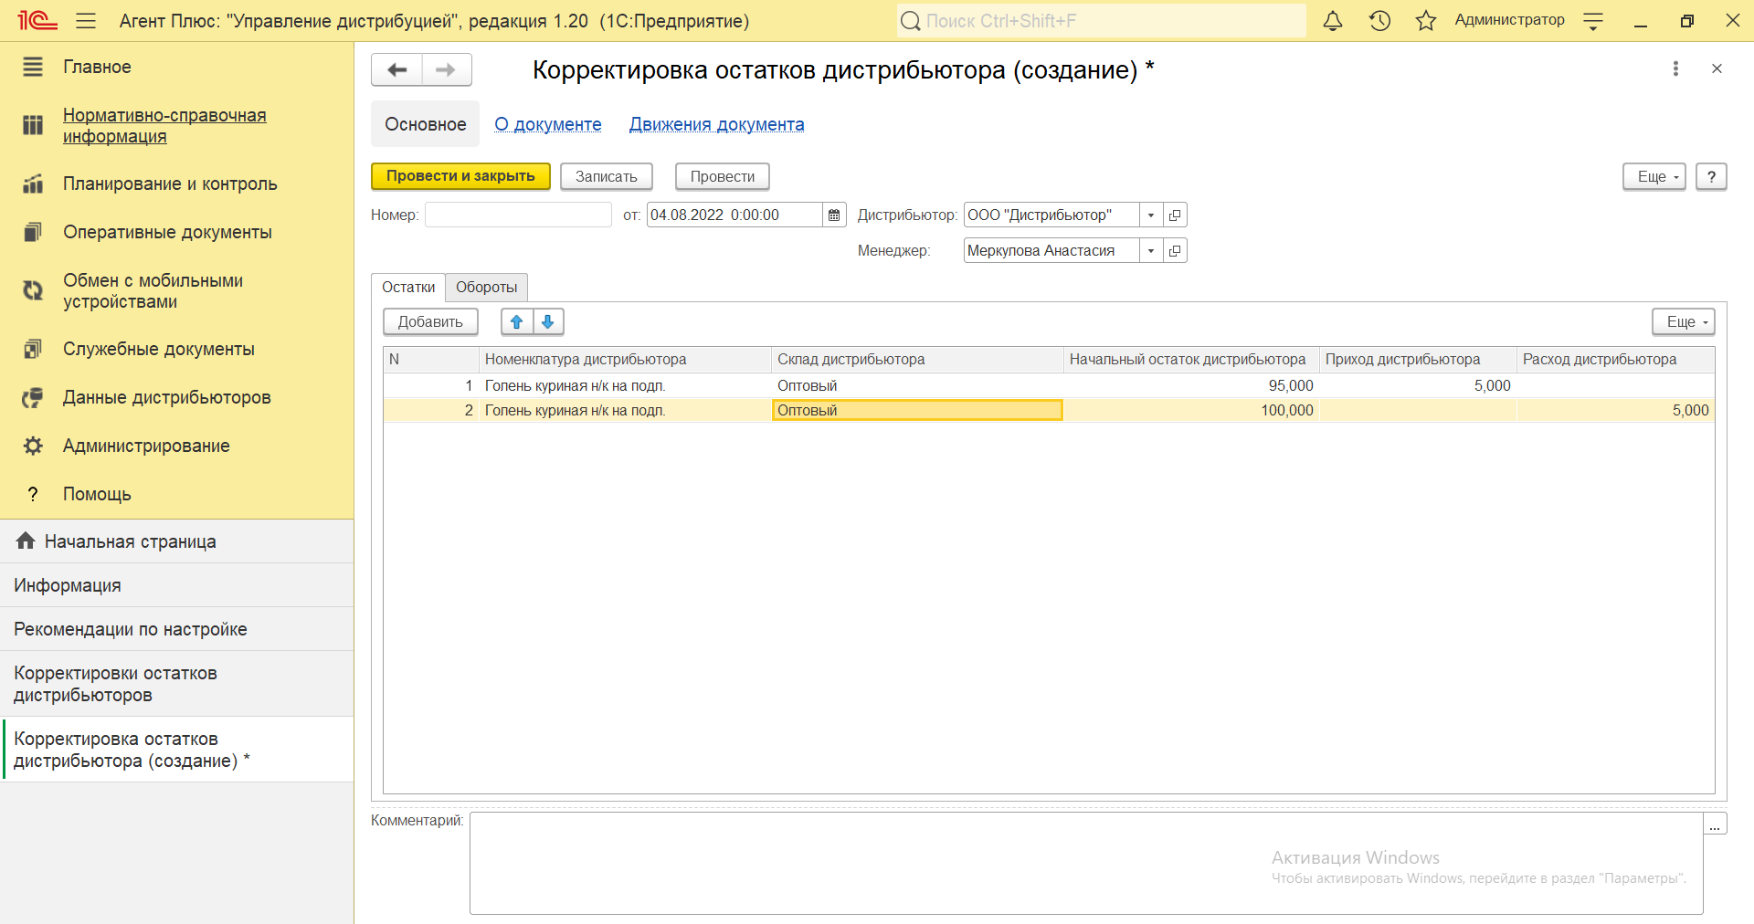1754x924 pixels.
Task: Add a row with Добавить
Action: click(x=430, y=321)
